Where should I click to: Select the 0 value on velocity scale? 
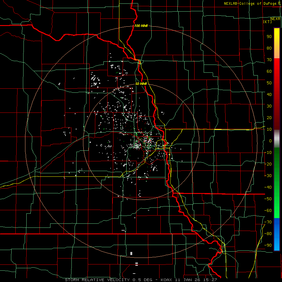pos(270,141)
